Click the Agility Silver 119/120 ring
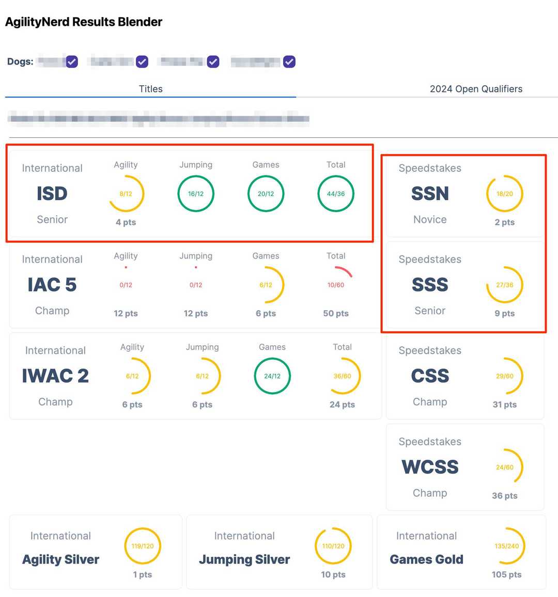Viewport: 558px width, 597px height. [143, 546]
